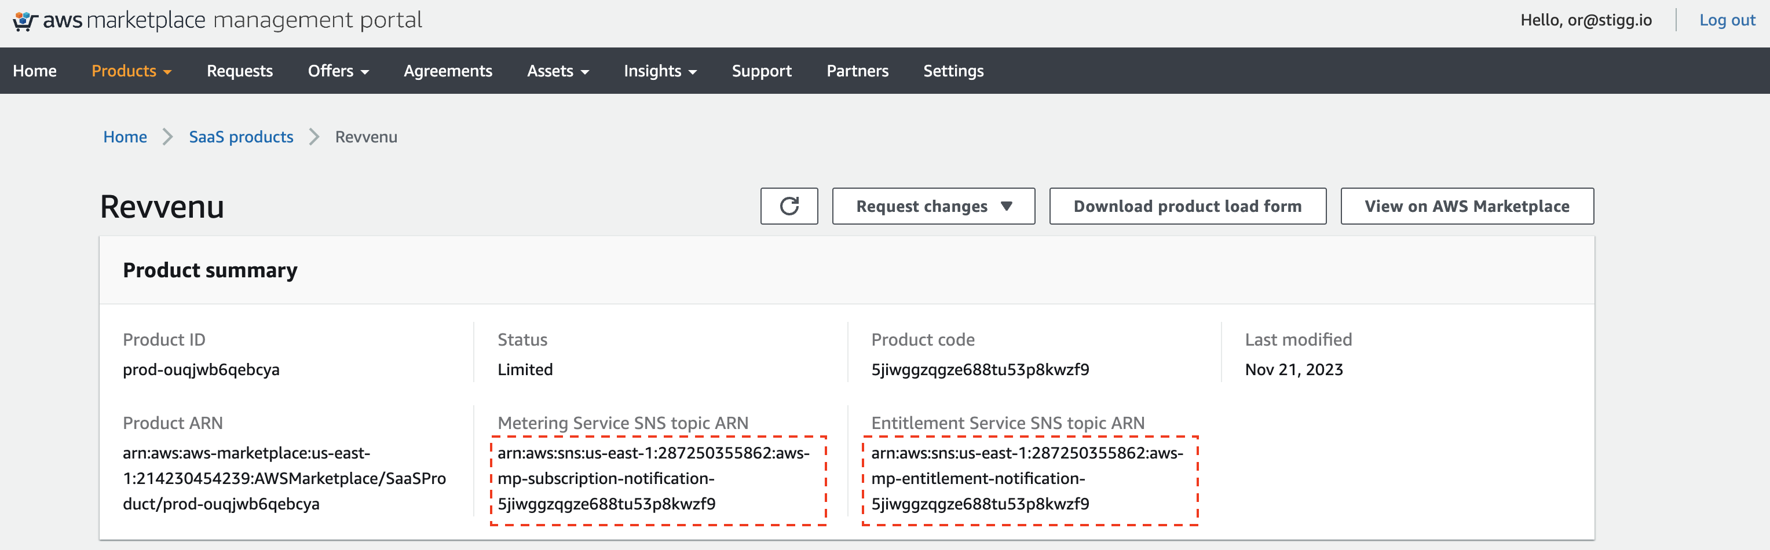The image size is (1770, 550).
Task: Click View on AWS Marketplace button
Action: tap(1467, 206)
